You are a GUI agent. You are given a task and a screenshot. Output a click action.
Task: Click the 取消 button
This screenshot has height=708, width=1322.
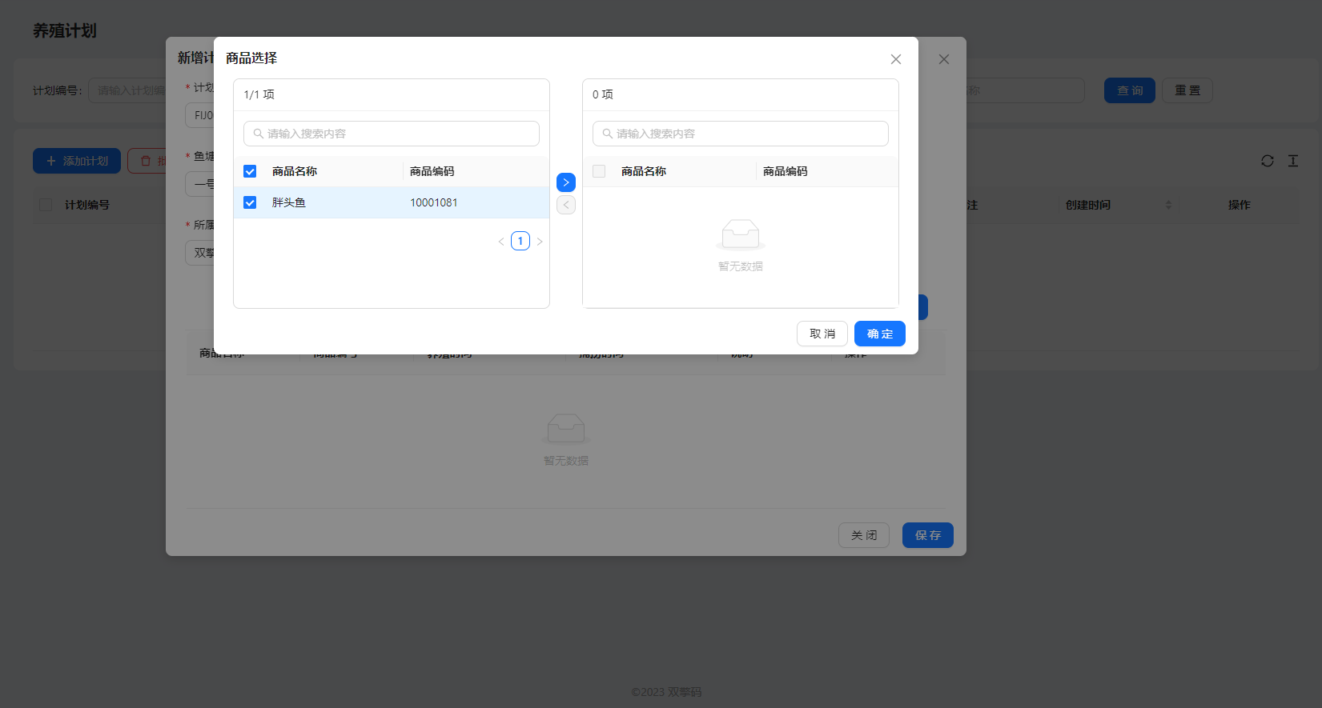(822, 334)
